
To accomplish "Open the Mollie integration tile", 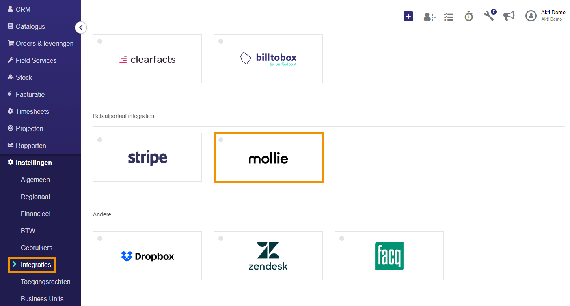I will (x=268, y=157).
